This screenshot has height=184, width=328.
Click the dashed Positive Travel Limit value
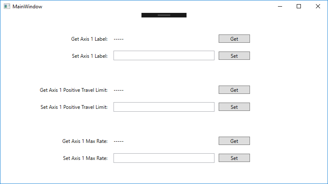pyautogui.click(x=119, y=90)
